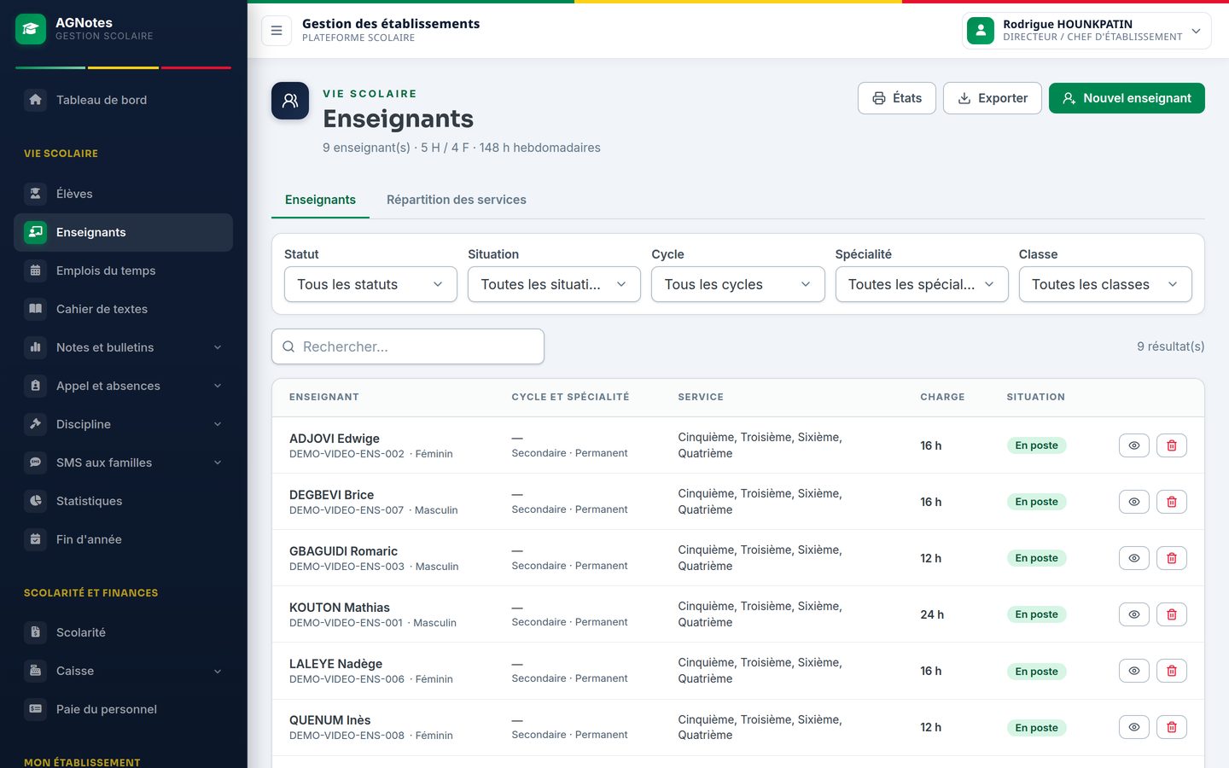Open the Statut dropdown filter
This screenshot has height=768, width=1229.
click(x=370, y=284)
